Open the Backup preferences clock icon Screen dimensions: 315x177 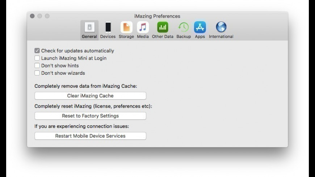tap(184, 27)
